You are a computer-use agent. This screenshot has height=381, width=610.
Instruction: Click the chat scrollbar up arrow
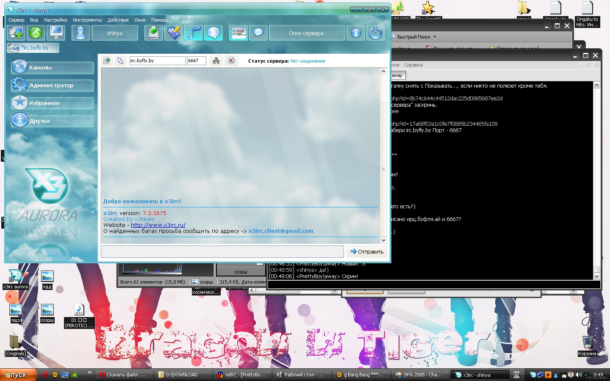point(383,71)
